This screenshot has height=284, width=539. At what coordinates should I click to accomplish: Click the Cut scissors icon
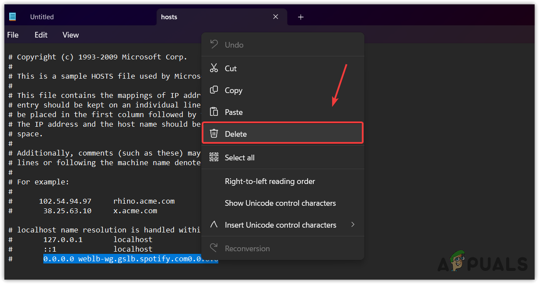point(214,68)
